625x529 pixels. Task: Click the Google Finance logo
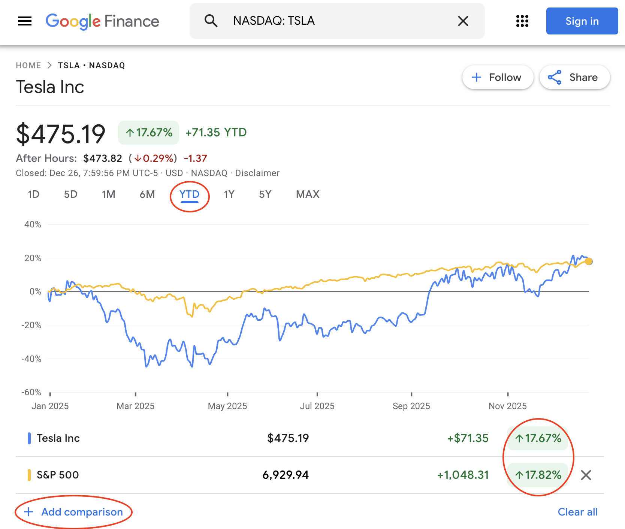click(102, 21)
